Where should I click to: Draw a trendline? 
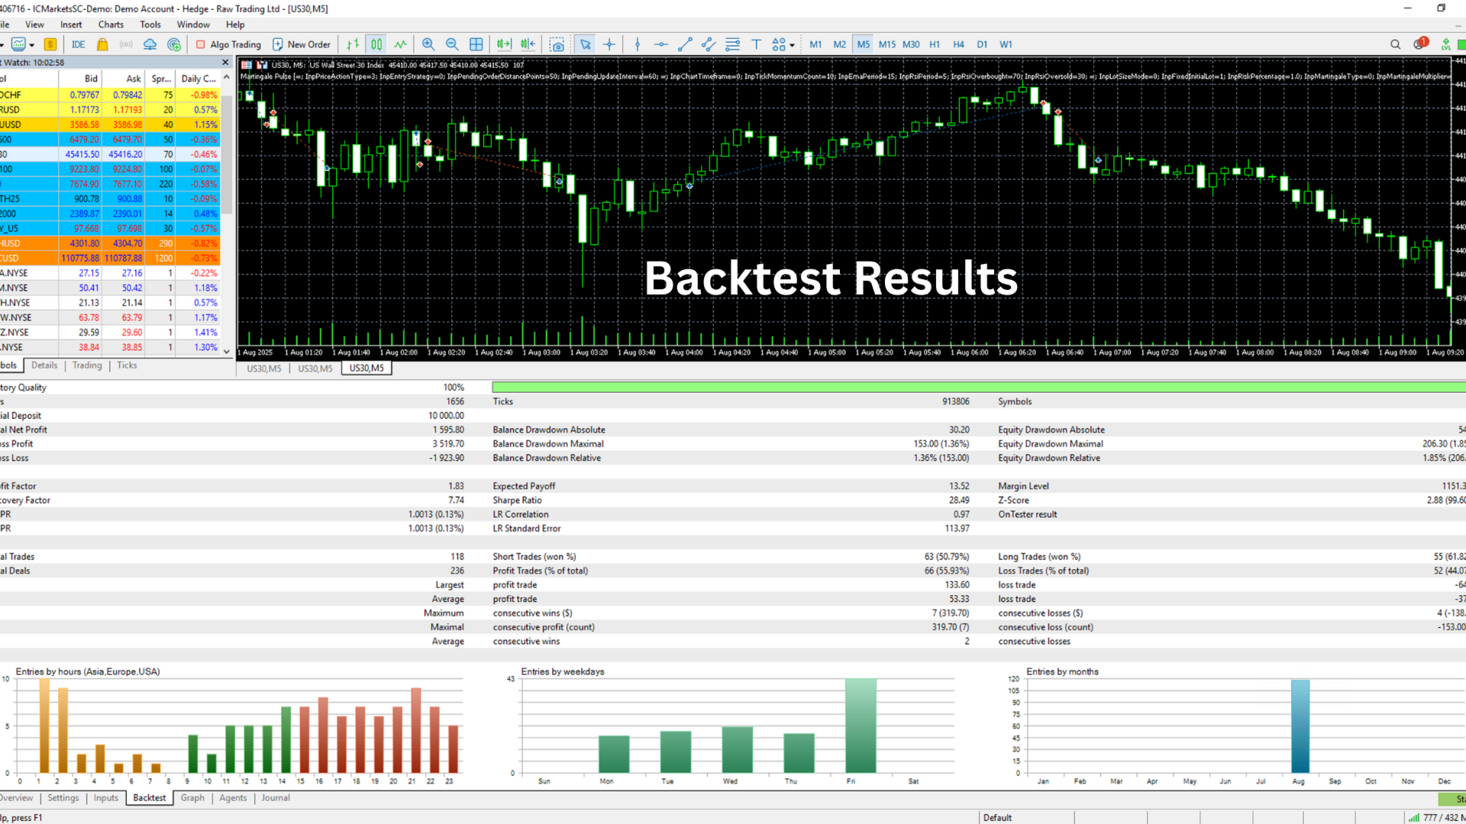[685, 44]
